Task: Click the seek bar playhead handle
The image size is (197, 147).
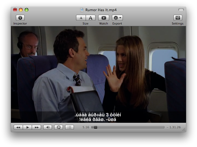Action: [95, 127]
